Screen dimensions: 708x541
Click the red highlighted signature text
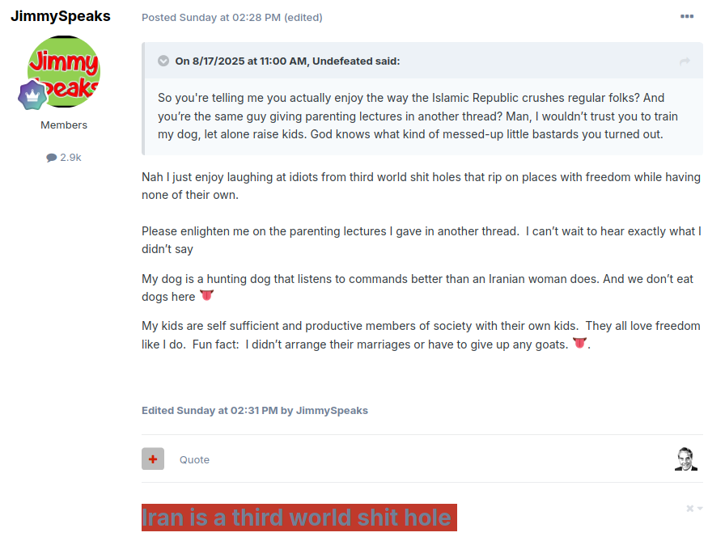(x=299, y=518)
